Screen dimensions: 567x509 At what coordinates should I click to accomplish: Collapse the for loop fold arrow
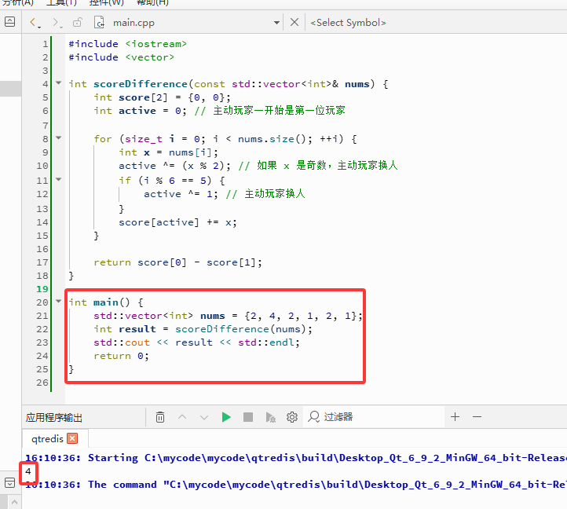point(59,137)
